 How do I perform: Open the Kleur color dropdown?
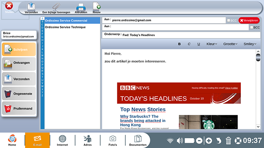pyautogui.click(x=212, y=44)
